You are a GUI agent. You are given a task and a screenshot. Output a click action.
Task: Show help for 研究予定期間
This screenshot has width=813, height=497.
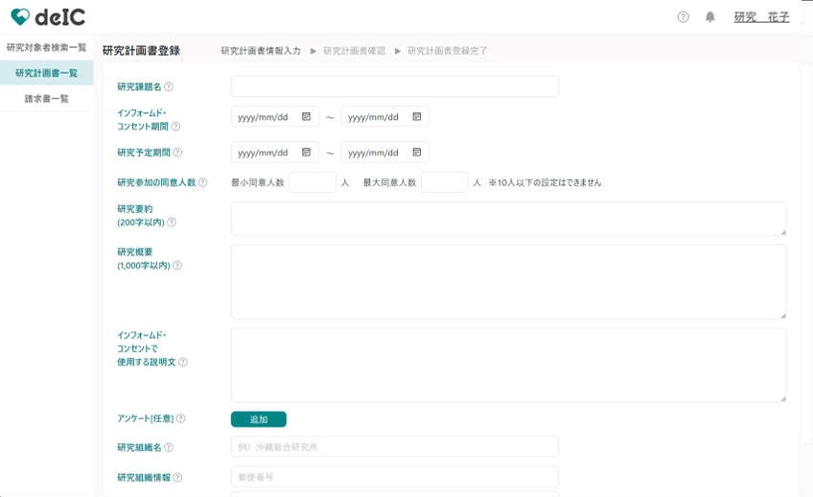(177, 153)
